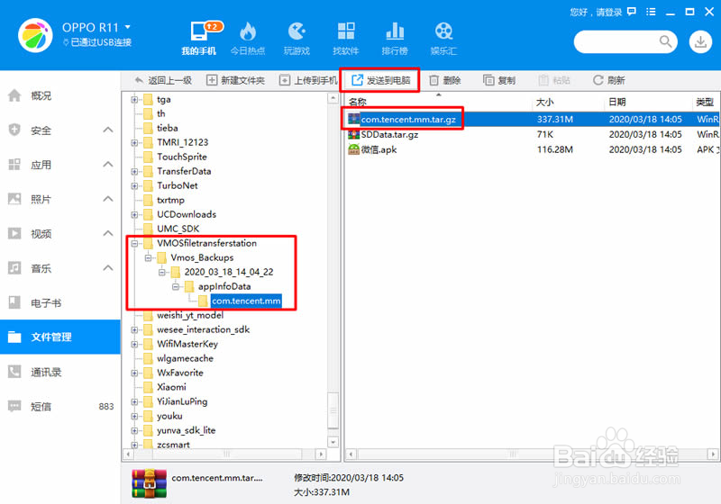Collapse the 视频 section chevron
The width and height of the screenshot is (721, 504).
[108, 233]
